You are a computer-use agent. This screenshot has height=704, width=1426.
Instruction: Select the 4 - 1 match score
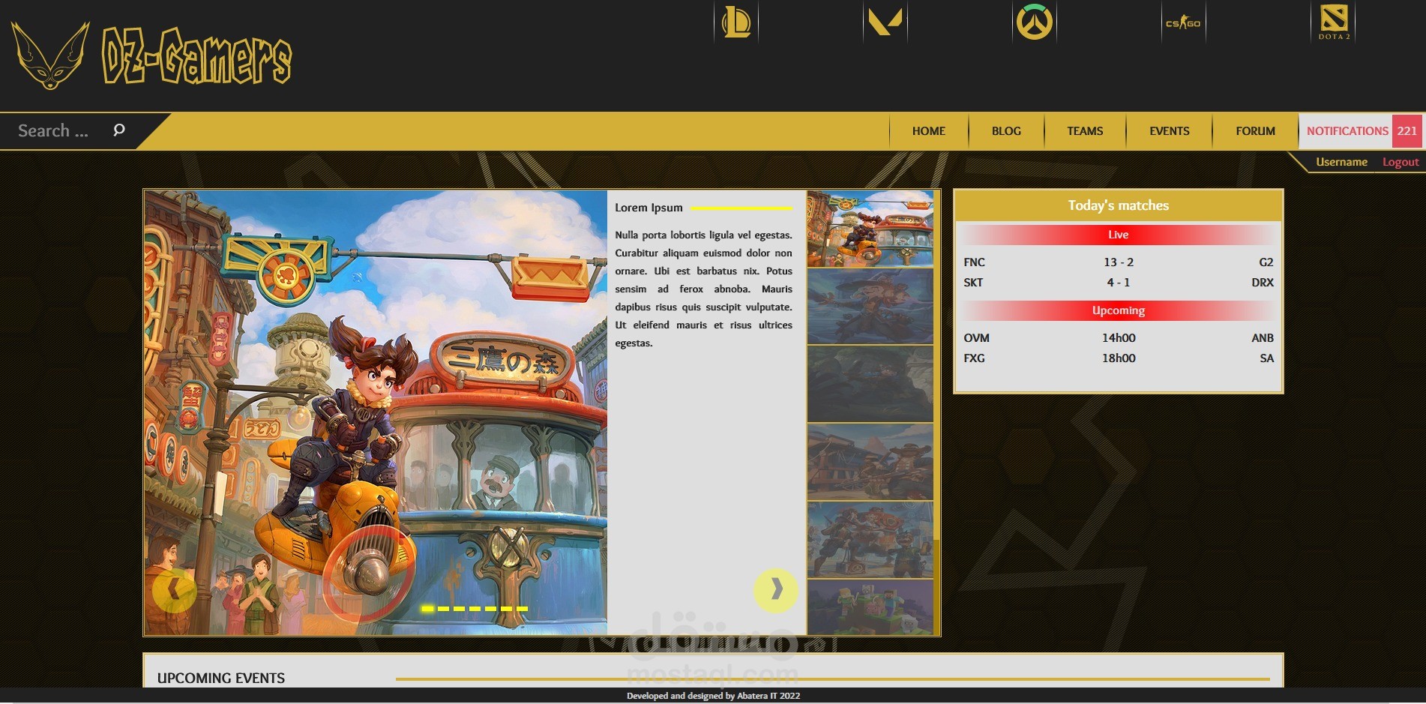pos(1118,283)
